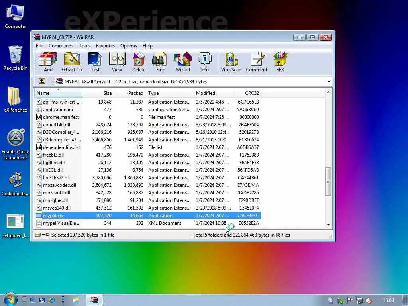Click the Internet Explorer quick launch icon
Image resolution: width=408 pixels, height=306 pixels.
point(52,300)
